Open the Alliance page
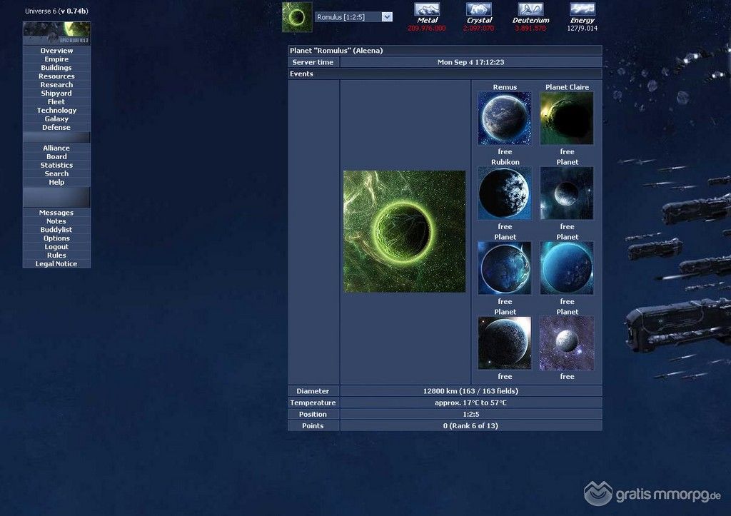This screenshot has width=731, height=516. (x=56, y=148)
